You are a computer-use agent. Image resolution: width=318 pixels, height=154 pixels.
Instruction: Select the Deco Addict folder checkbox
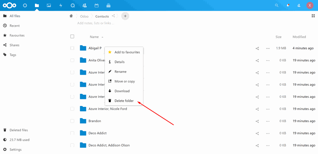(x=72, y=133)
